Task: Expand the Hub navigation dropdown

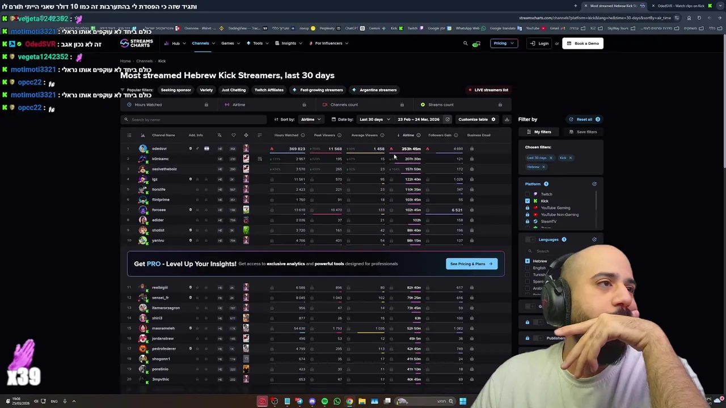Action: point(175,43)
